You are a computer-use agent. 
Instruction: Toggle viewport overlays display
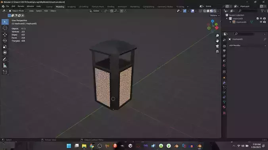coord(192,11)
